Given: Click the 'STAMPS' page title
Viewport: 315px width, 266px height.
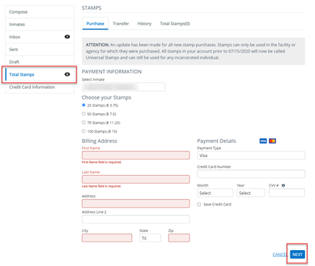Looking at the screenshot, I should [92, 8].
